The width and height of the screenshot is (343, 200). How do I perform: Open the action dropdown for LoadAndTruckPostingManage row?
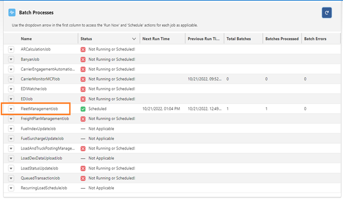pyautogui.click(x=11, y=149)
